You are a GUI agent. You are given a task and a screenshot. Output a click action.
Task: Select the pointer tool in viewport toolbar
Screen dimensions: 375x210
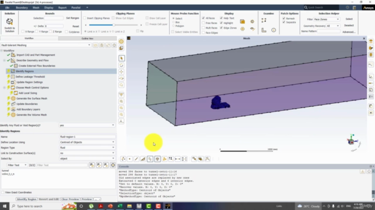pyautogui.click(x=121, y=58)
